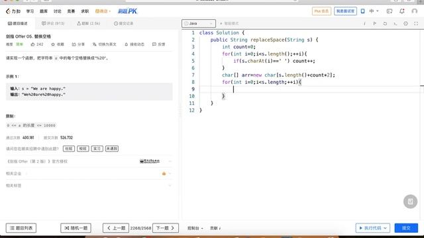Image resolution: width=424 pixels, height=238 pixels.
Task: Switch to the 提交记录 submissions tab
Action: (123, 24)
